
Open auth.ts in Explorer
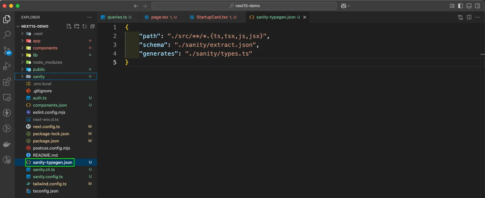point(56,98)
